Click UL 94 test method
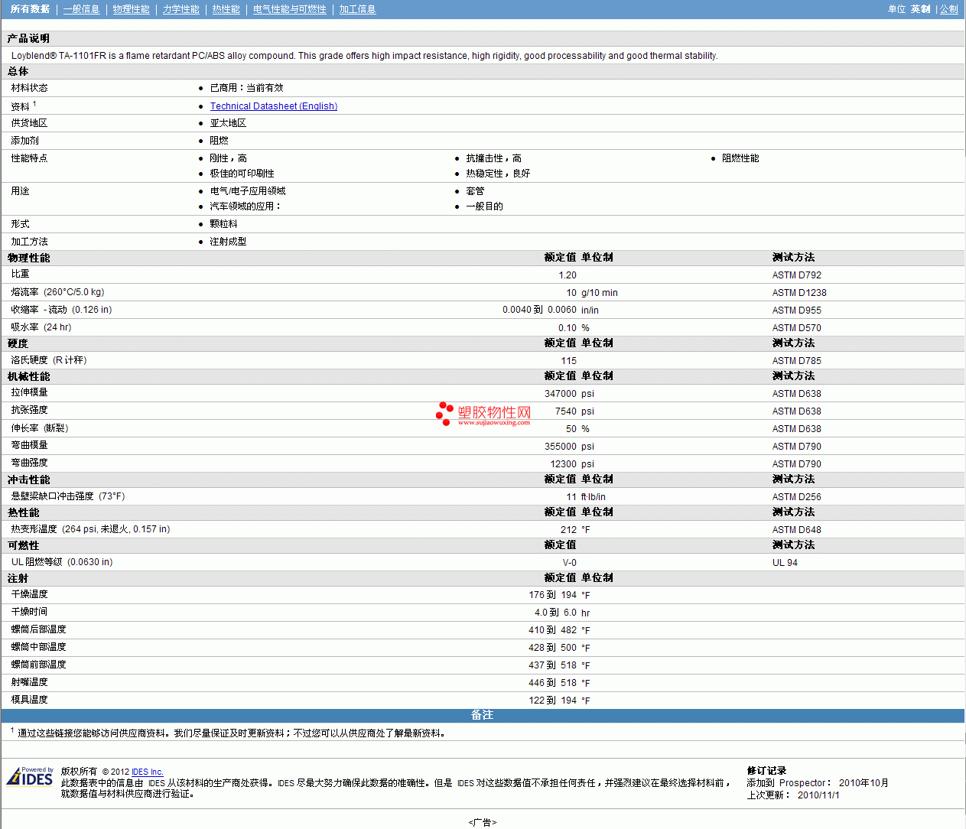This screenshot has width=966, height=829. [x=785, y=563]
